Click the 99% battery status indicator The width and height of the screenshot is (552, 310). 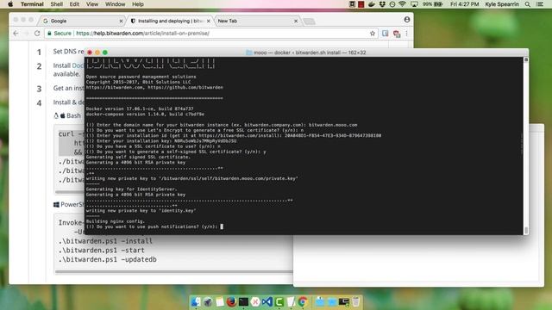tap(433, 4)
